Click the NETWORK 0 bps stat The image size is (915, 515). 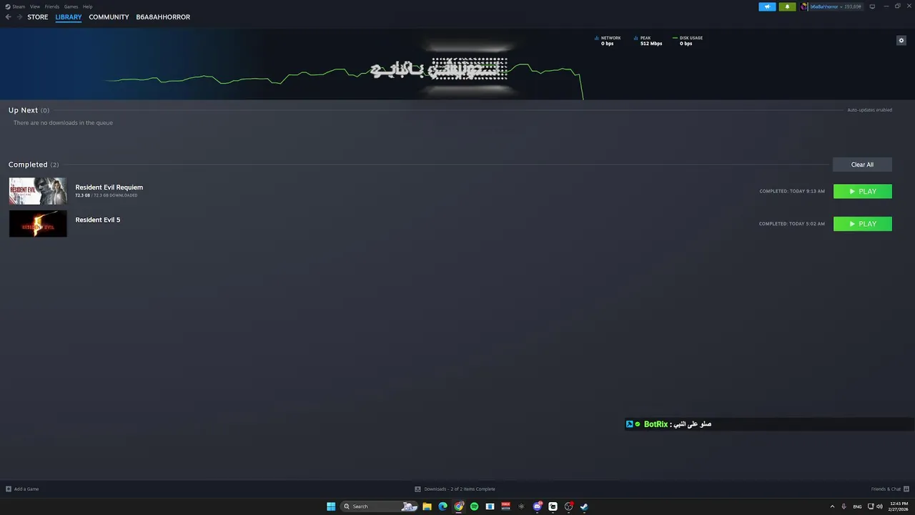[x=608, y=41]
